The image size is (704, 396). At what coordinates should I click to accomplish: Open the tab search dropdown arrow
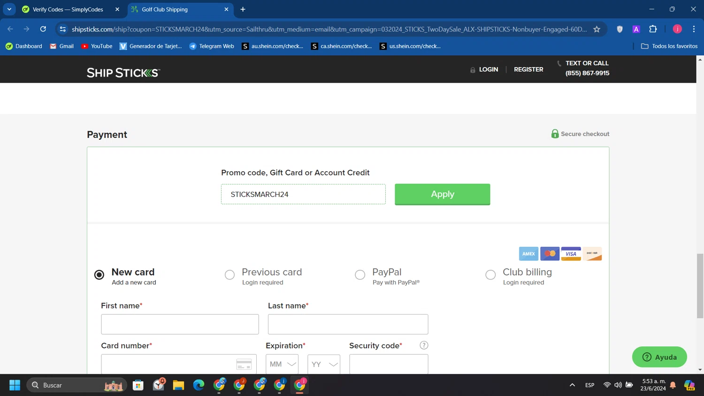pos(9,9)
